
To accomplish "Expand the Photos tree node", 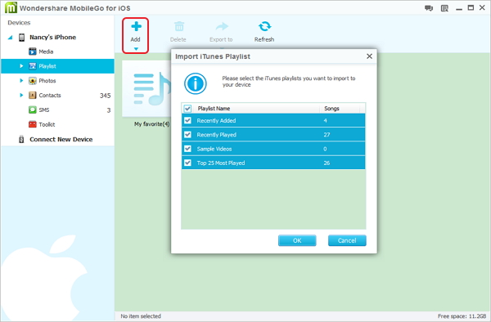I will click(x=21, y=81).
